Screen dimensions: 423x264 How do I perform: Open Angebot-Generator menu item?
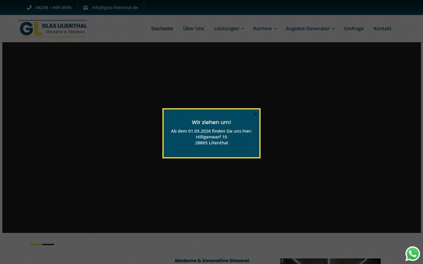307,28
